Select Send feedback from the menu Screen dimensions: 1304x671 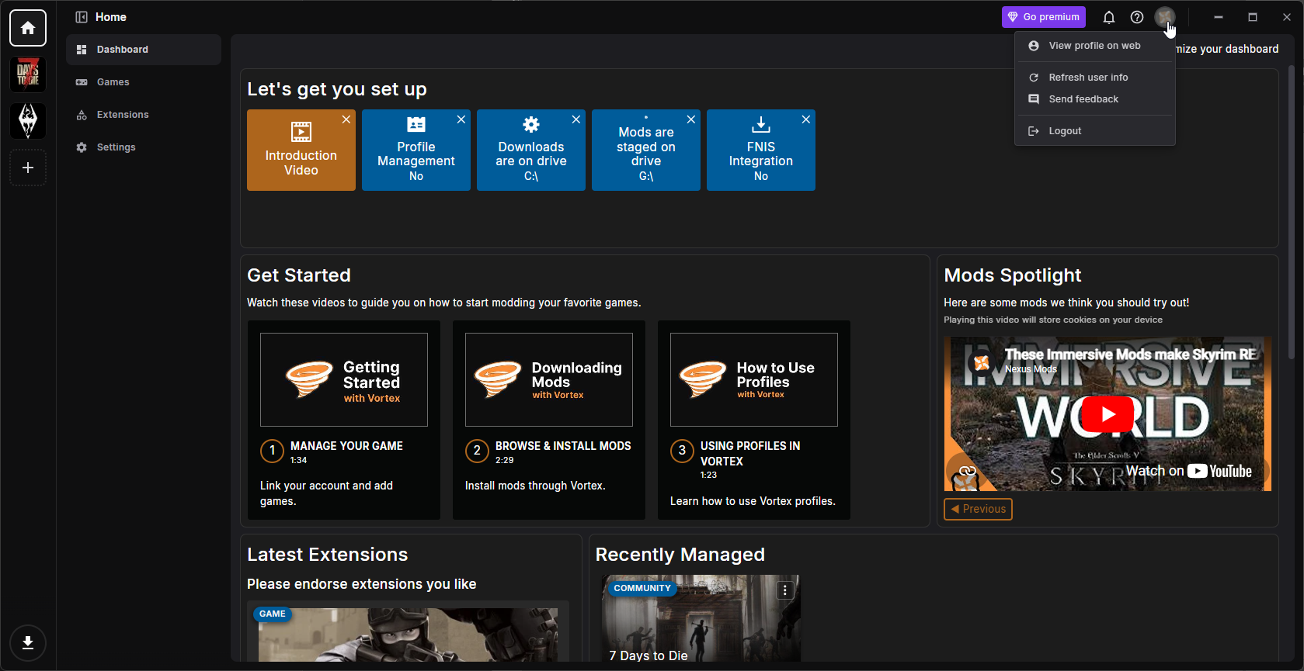click(x=1095, y=99)
